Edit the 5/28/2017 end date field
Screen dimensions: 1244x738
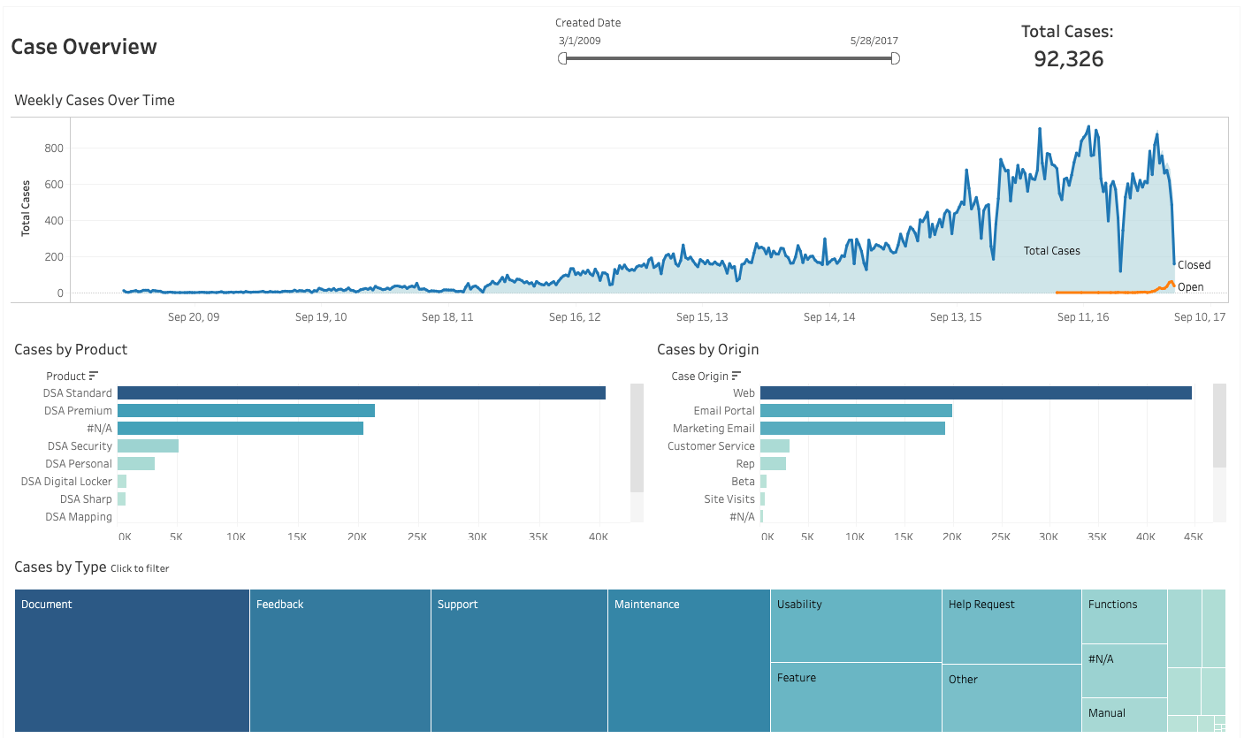coord(874,41)
